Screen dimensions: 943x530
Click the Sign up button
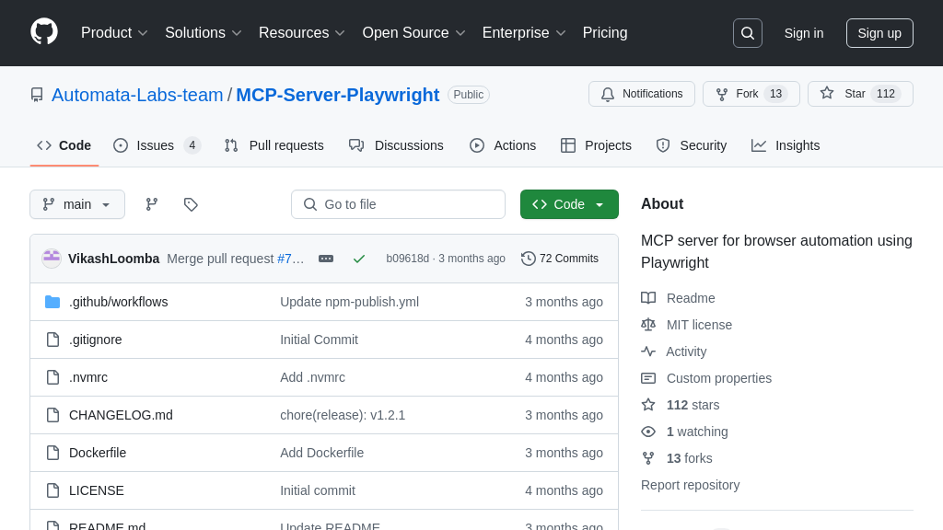[879, 33]
